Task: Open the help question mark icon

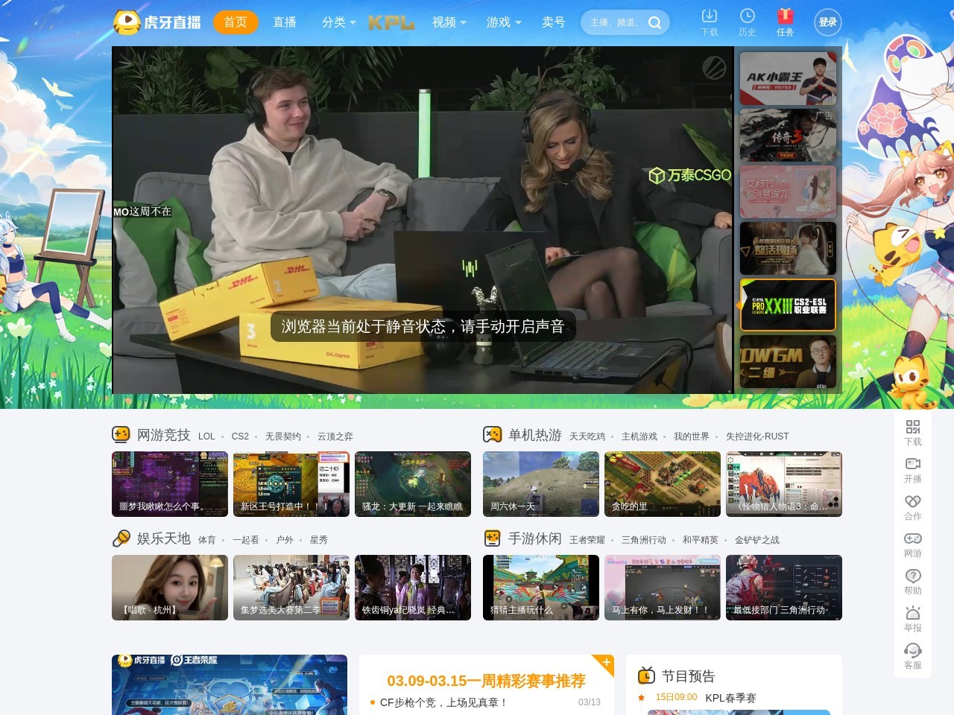Action: coord(913,576)
